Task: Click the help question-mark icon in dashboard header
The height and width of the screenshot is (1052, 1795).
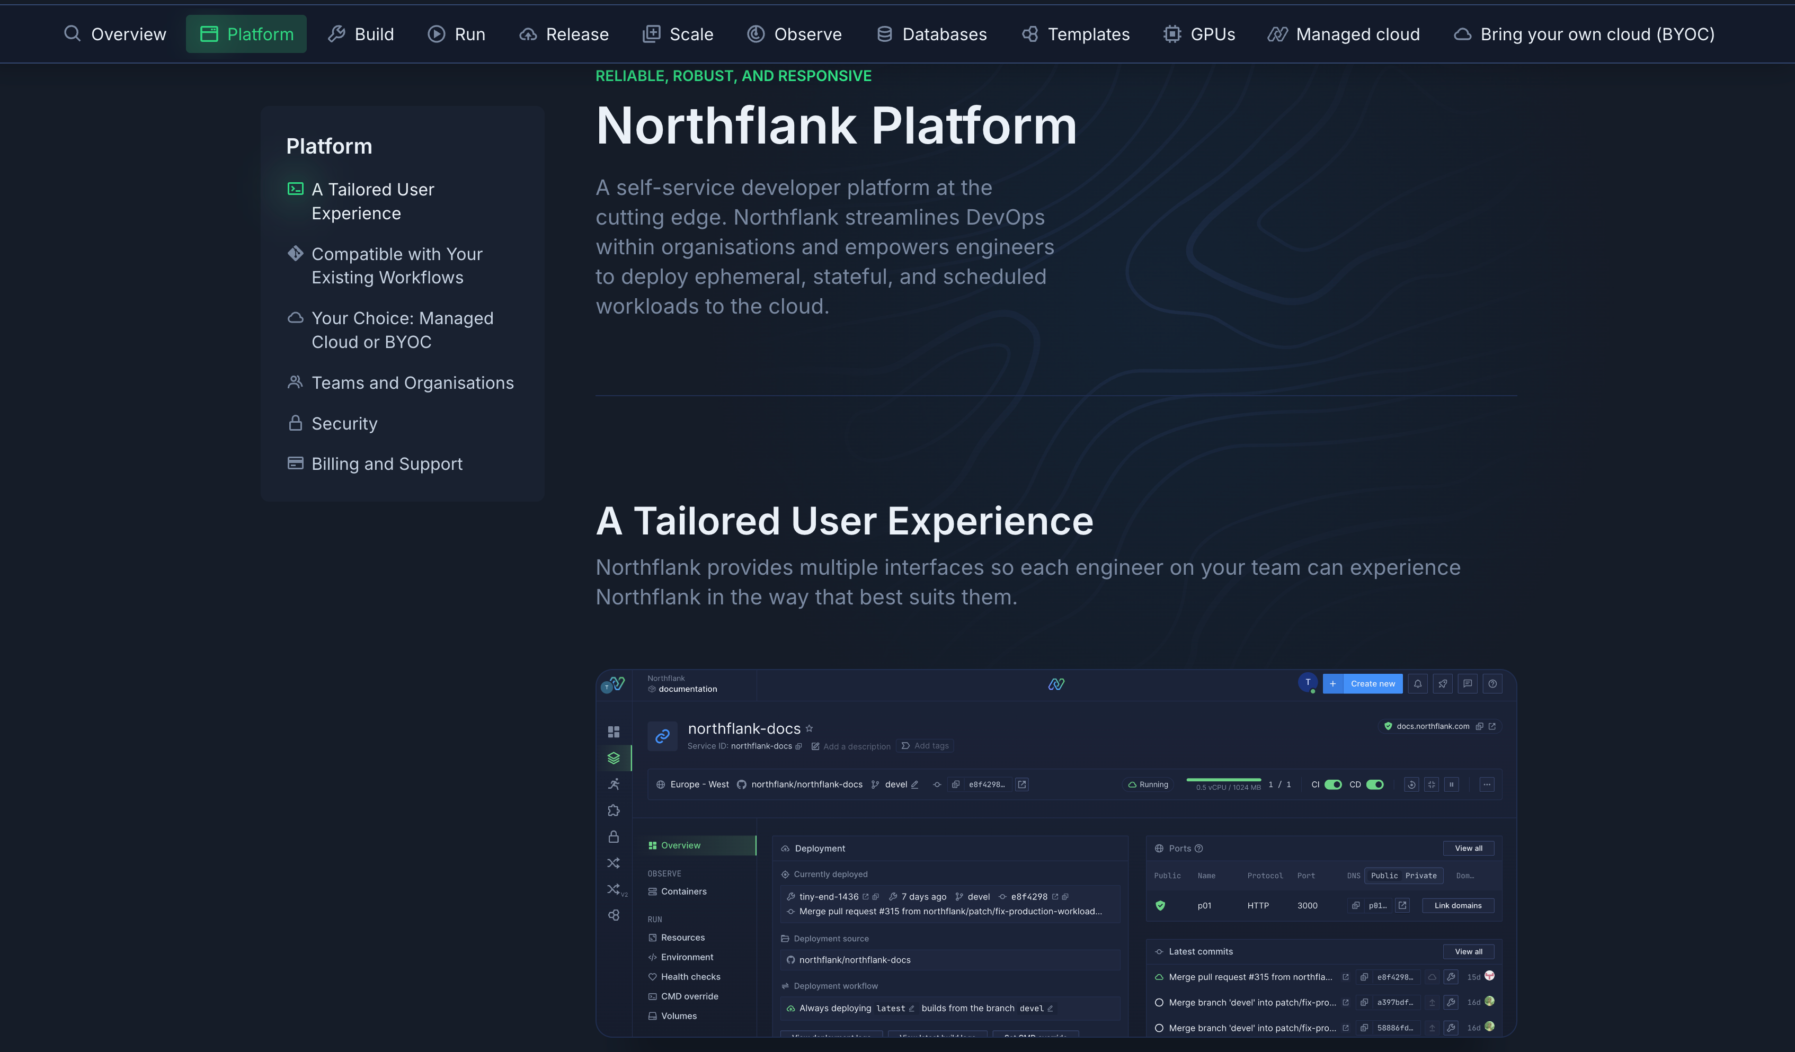Action: pos(1492,683)
